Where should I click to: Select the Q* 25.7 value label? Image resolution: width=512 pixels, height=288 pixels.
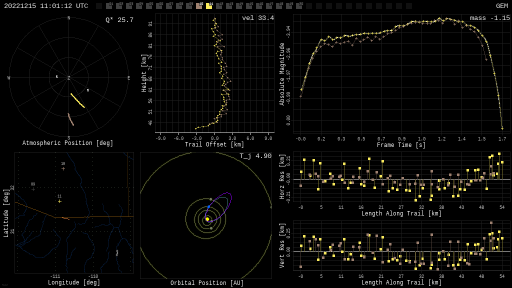pyautogui.click(x=119, y=20)
